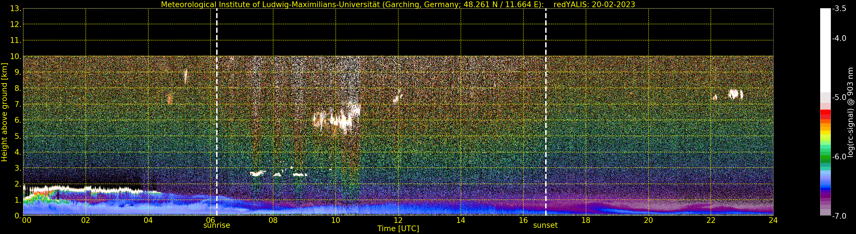
Task: Click the x-axis tick label '04'
Action: 148,220
